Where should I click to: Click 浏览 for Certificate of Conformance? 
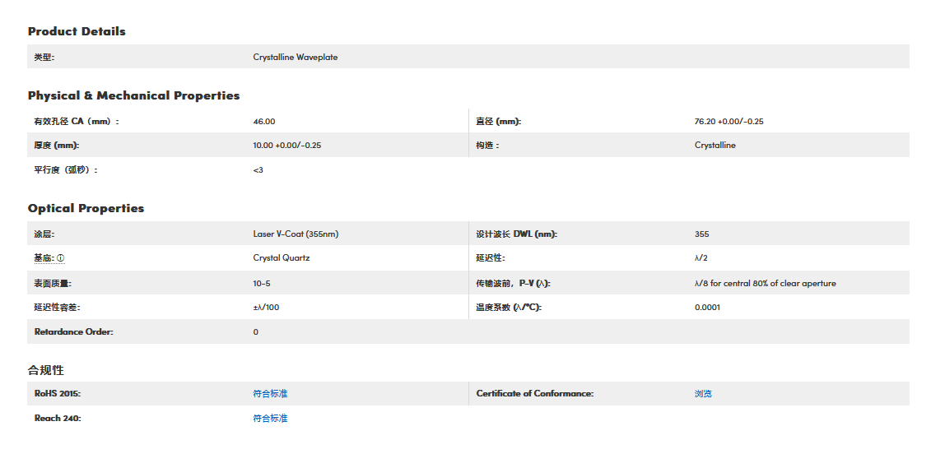point(703,394)
